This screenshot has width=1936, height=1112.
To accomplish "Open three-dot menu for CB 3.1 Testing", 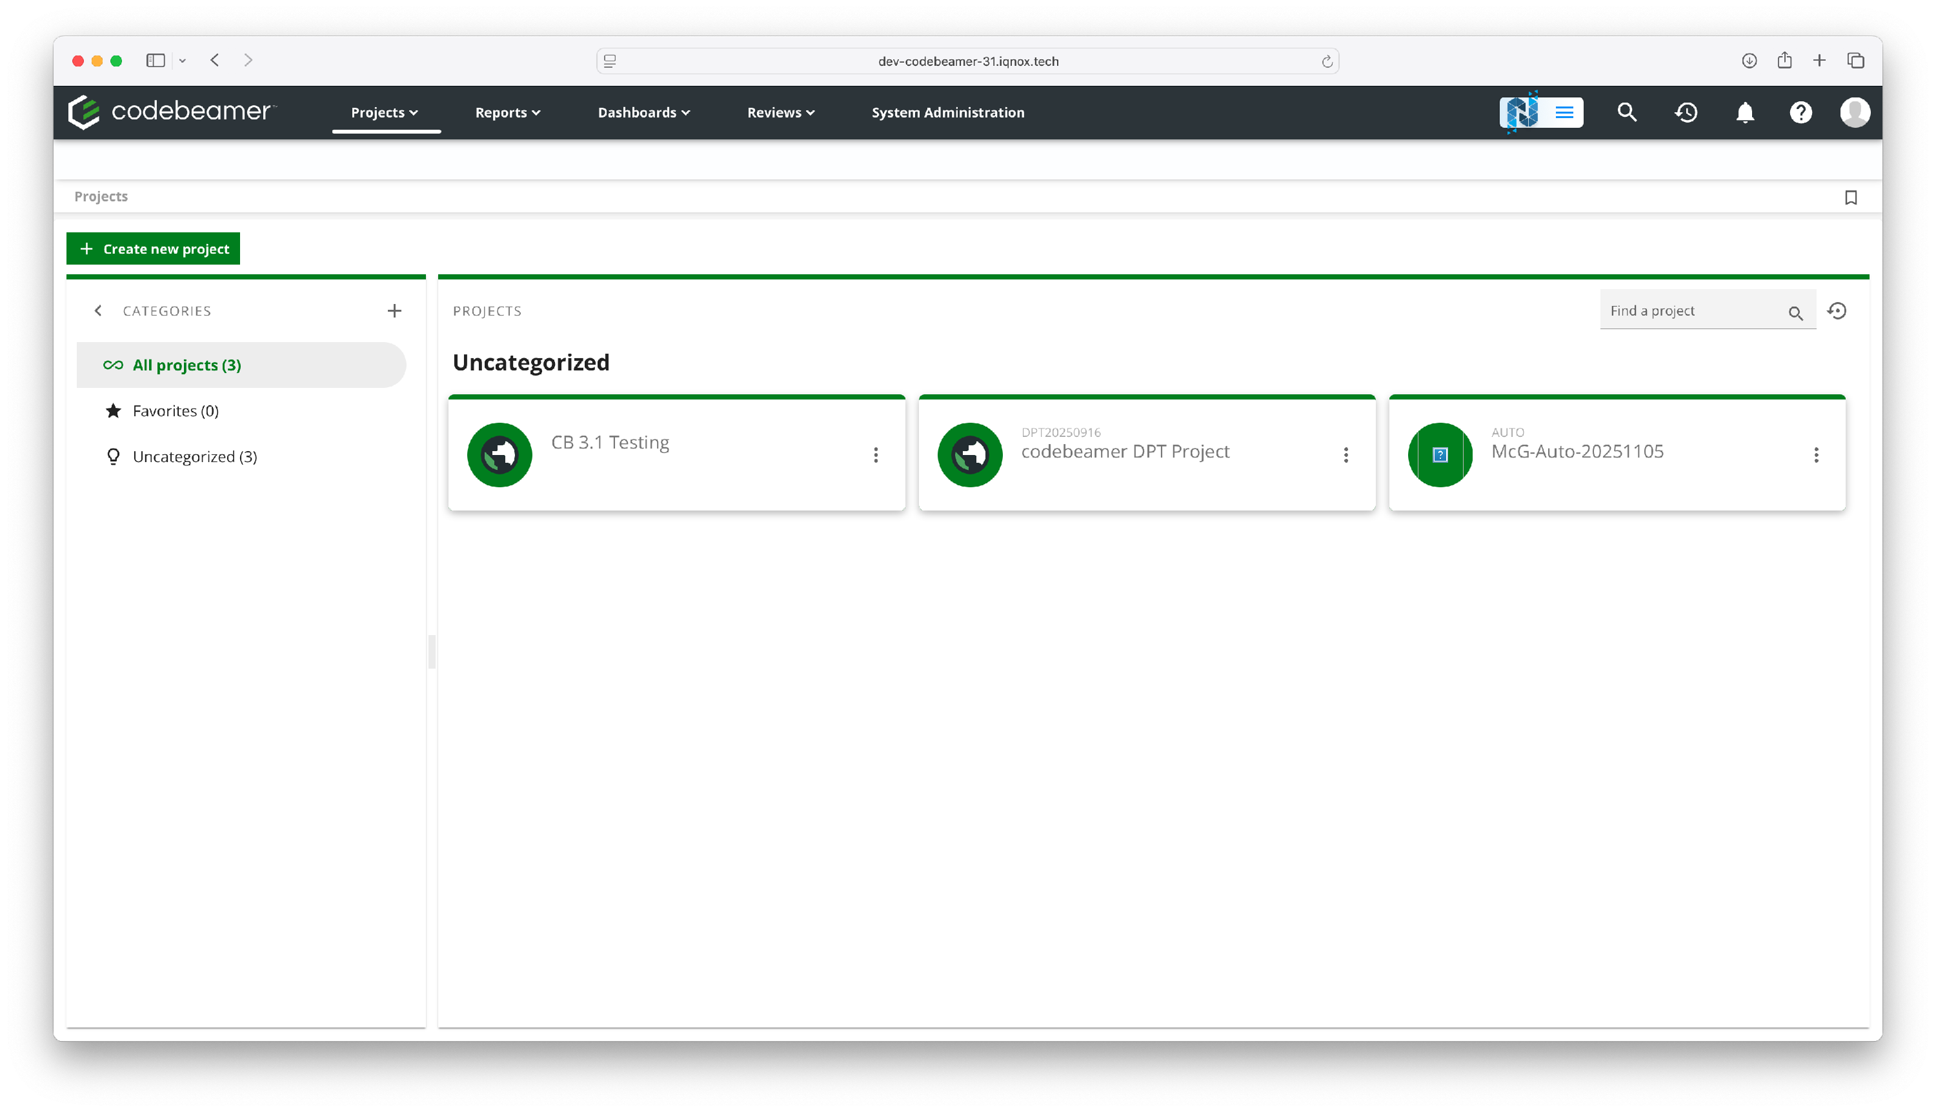I will click(x=875, y=455).
